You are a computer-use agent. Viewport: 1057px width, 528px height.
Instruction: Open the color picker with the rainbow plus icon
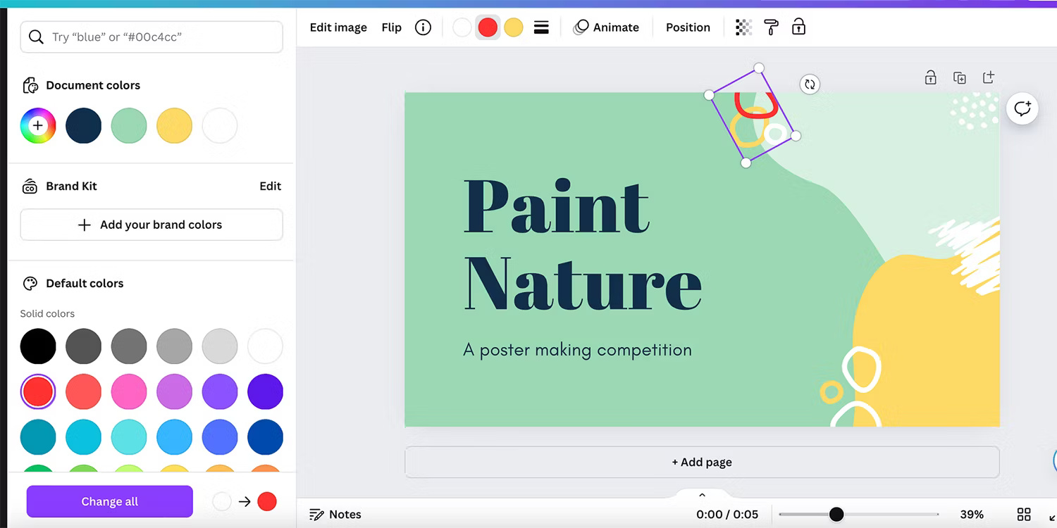(x=38, y=125)
